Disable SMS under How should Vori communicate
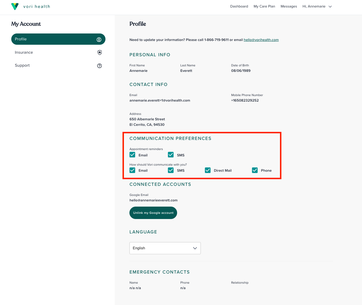This screenshot has height=305, width=362. (171, 170)
